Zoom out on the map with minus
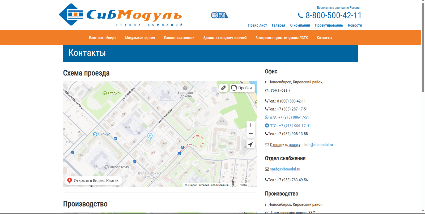The image size is (425, 214). 251,134
